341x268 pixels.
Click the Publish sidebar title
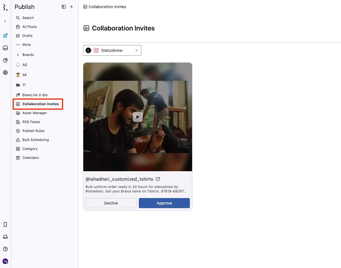coord(25,7)
